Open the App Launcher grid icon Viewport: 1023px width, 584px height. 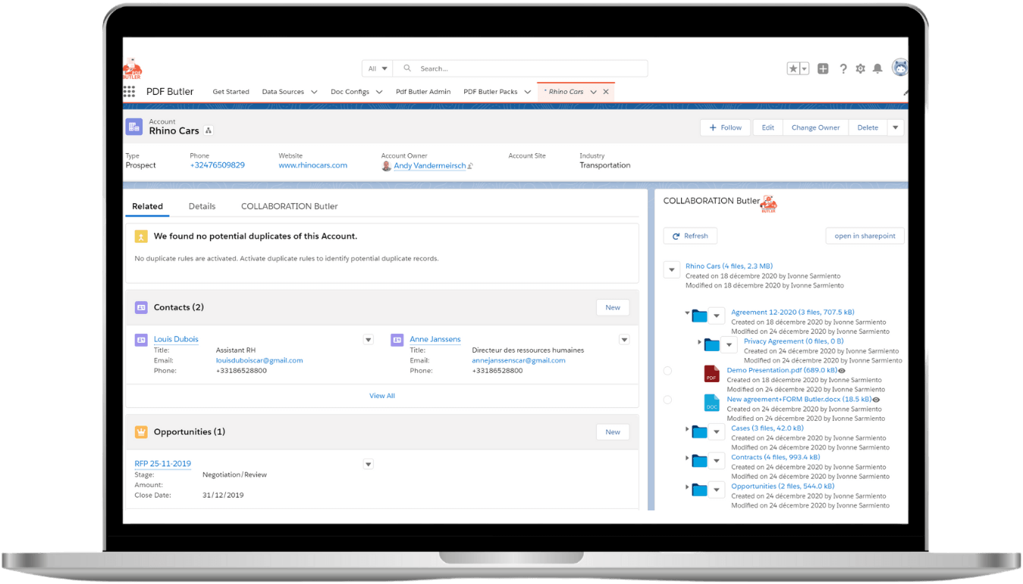tap(129, 91)
